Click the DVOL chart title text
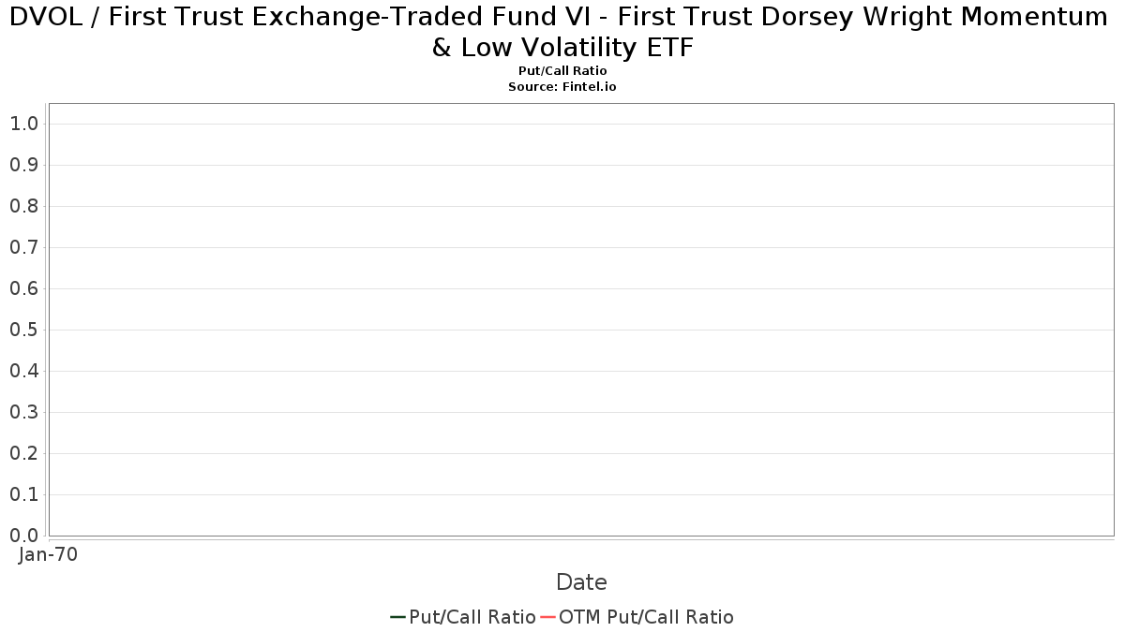1125x632 pixels. pos(562,31)
